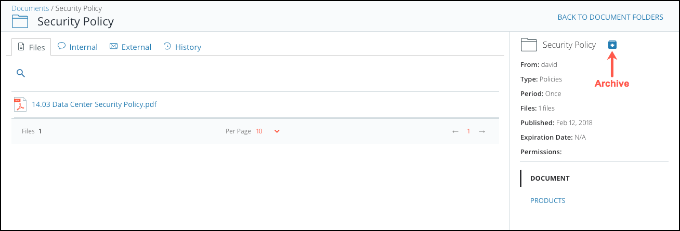Click the sidebar Security Policy folder icon
The width and height of the screenshot is (680, 231).
529,45
